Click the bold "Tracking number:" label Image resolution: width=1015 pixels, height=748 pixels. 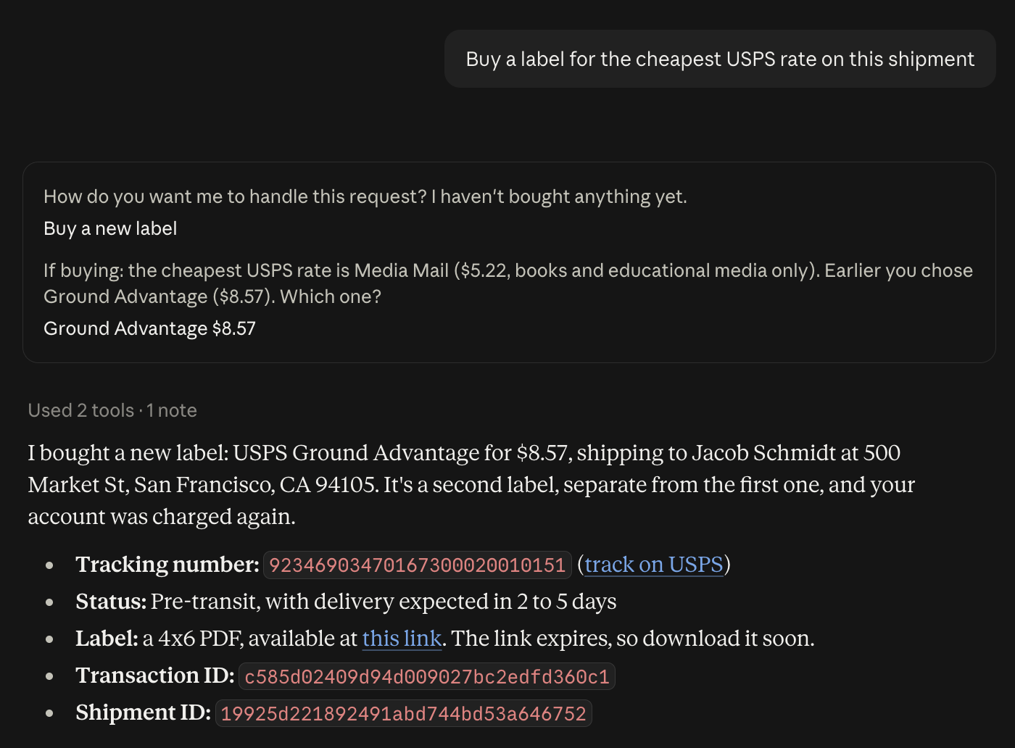coord(167,565)
